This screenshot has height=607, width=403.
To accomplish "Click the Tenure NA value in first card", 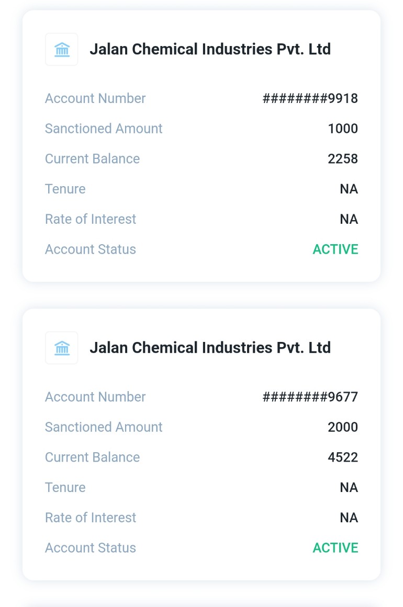I will click(x=349, y=189).
